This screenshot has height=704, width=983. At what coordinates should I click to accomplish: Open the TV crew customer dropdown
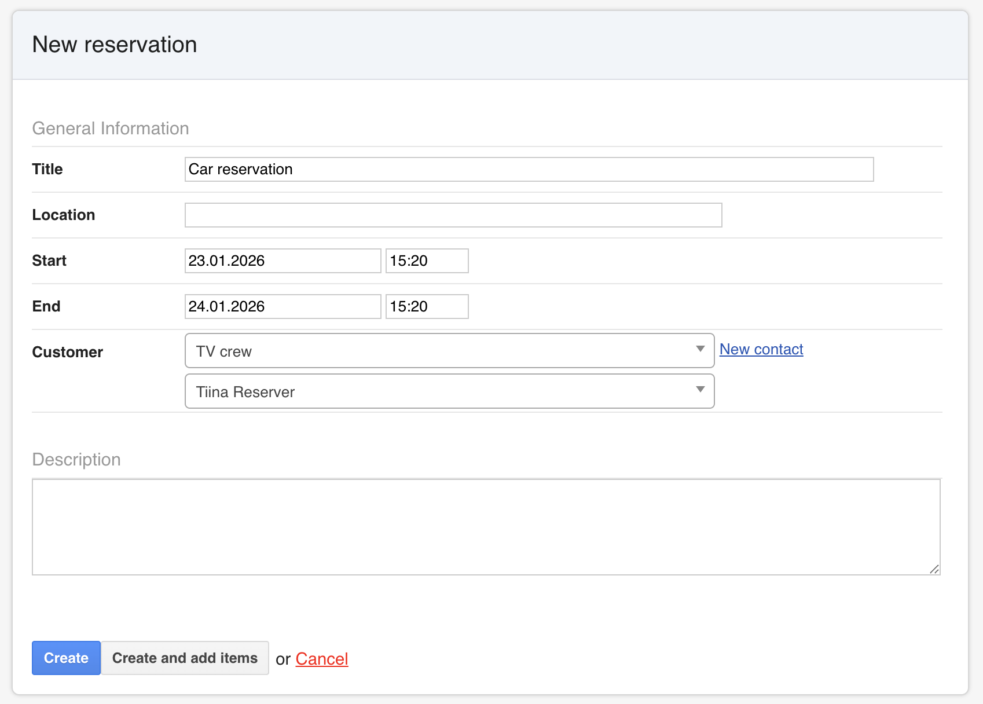(440, 351)
